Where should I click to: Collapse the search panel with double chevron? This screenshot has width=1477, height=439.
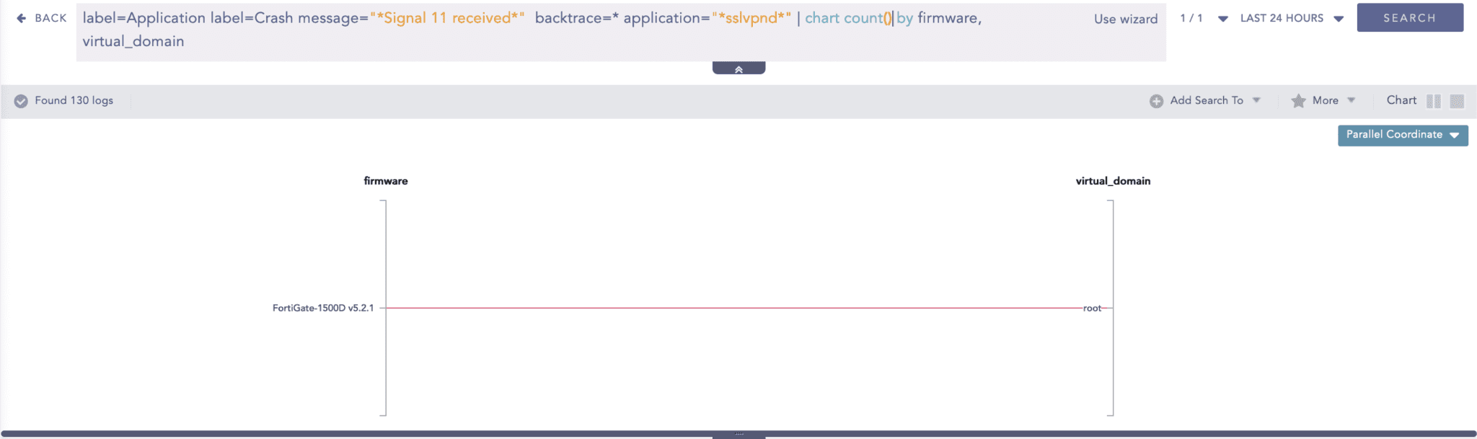(738, 69)
